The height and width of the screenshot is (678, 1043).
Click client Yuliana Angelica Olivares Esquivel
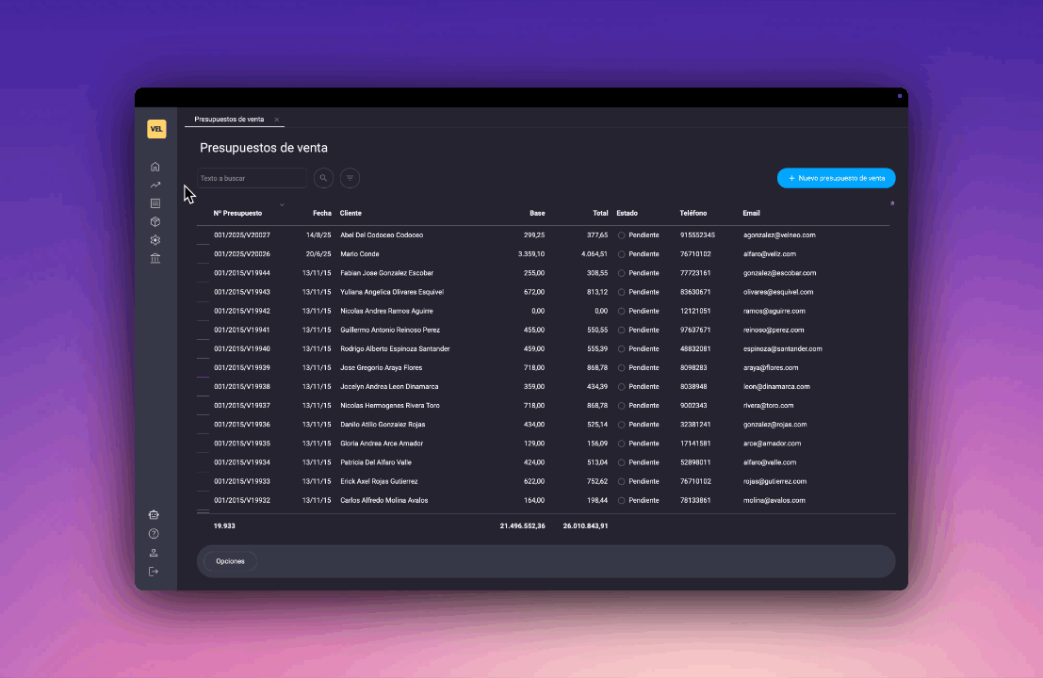[x=392, y=292]
